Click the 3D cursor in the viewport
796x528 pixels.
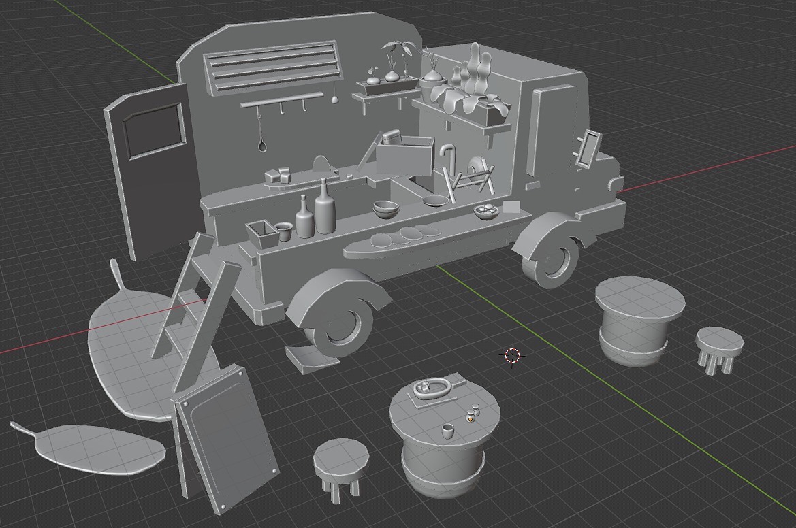(x=512, y=354)
